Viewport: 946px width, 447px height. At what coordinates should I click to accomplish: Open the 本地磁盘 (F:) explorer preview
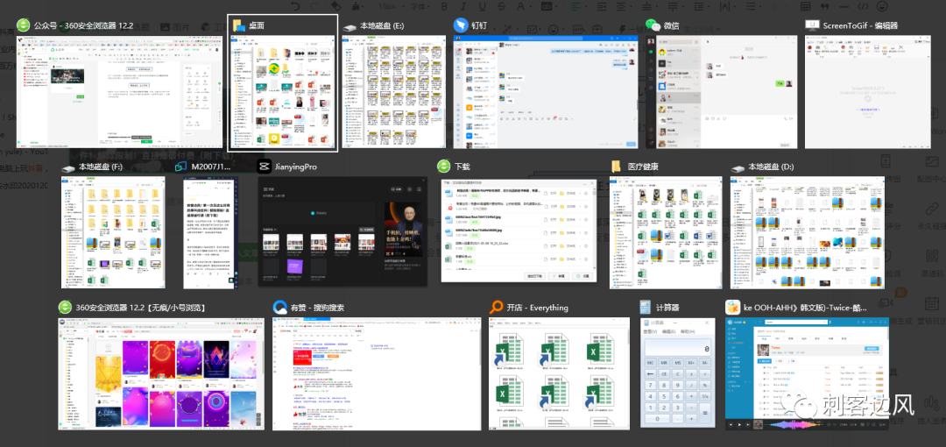[x=113, y=232]
